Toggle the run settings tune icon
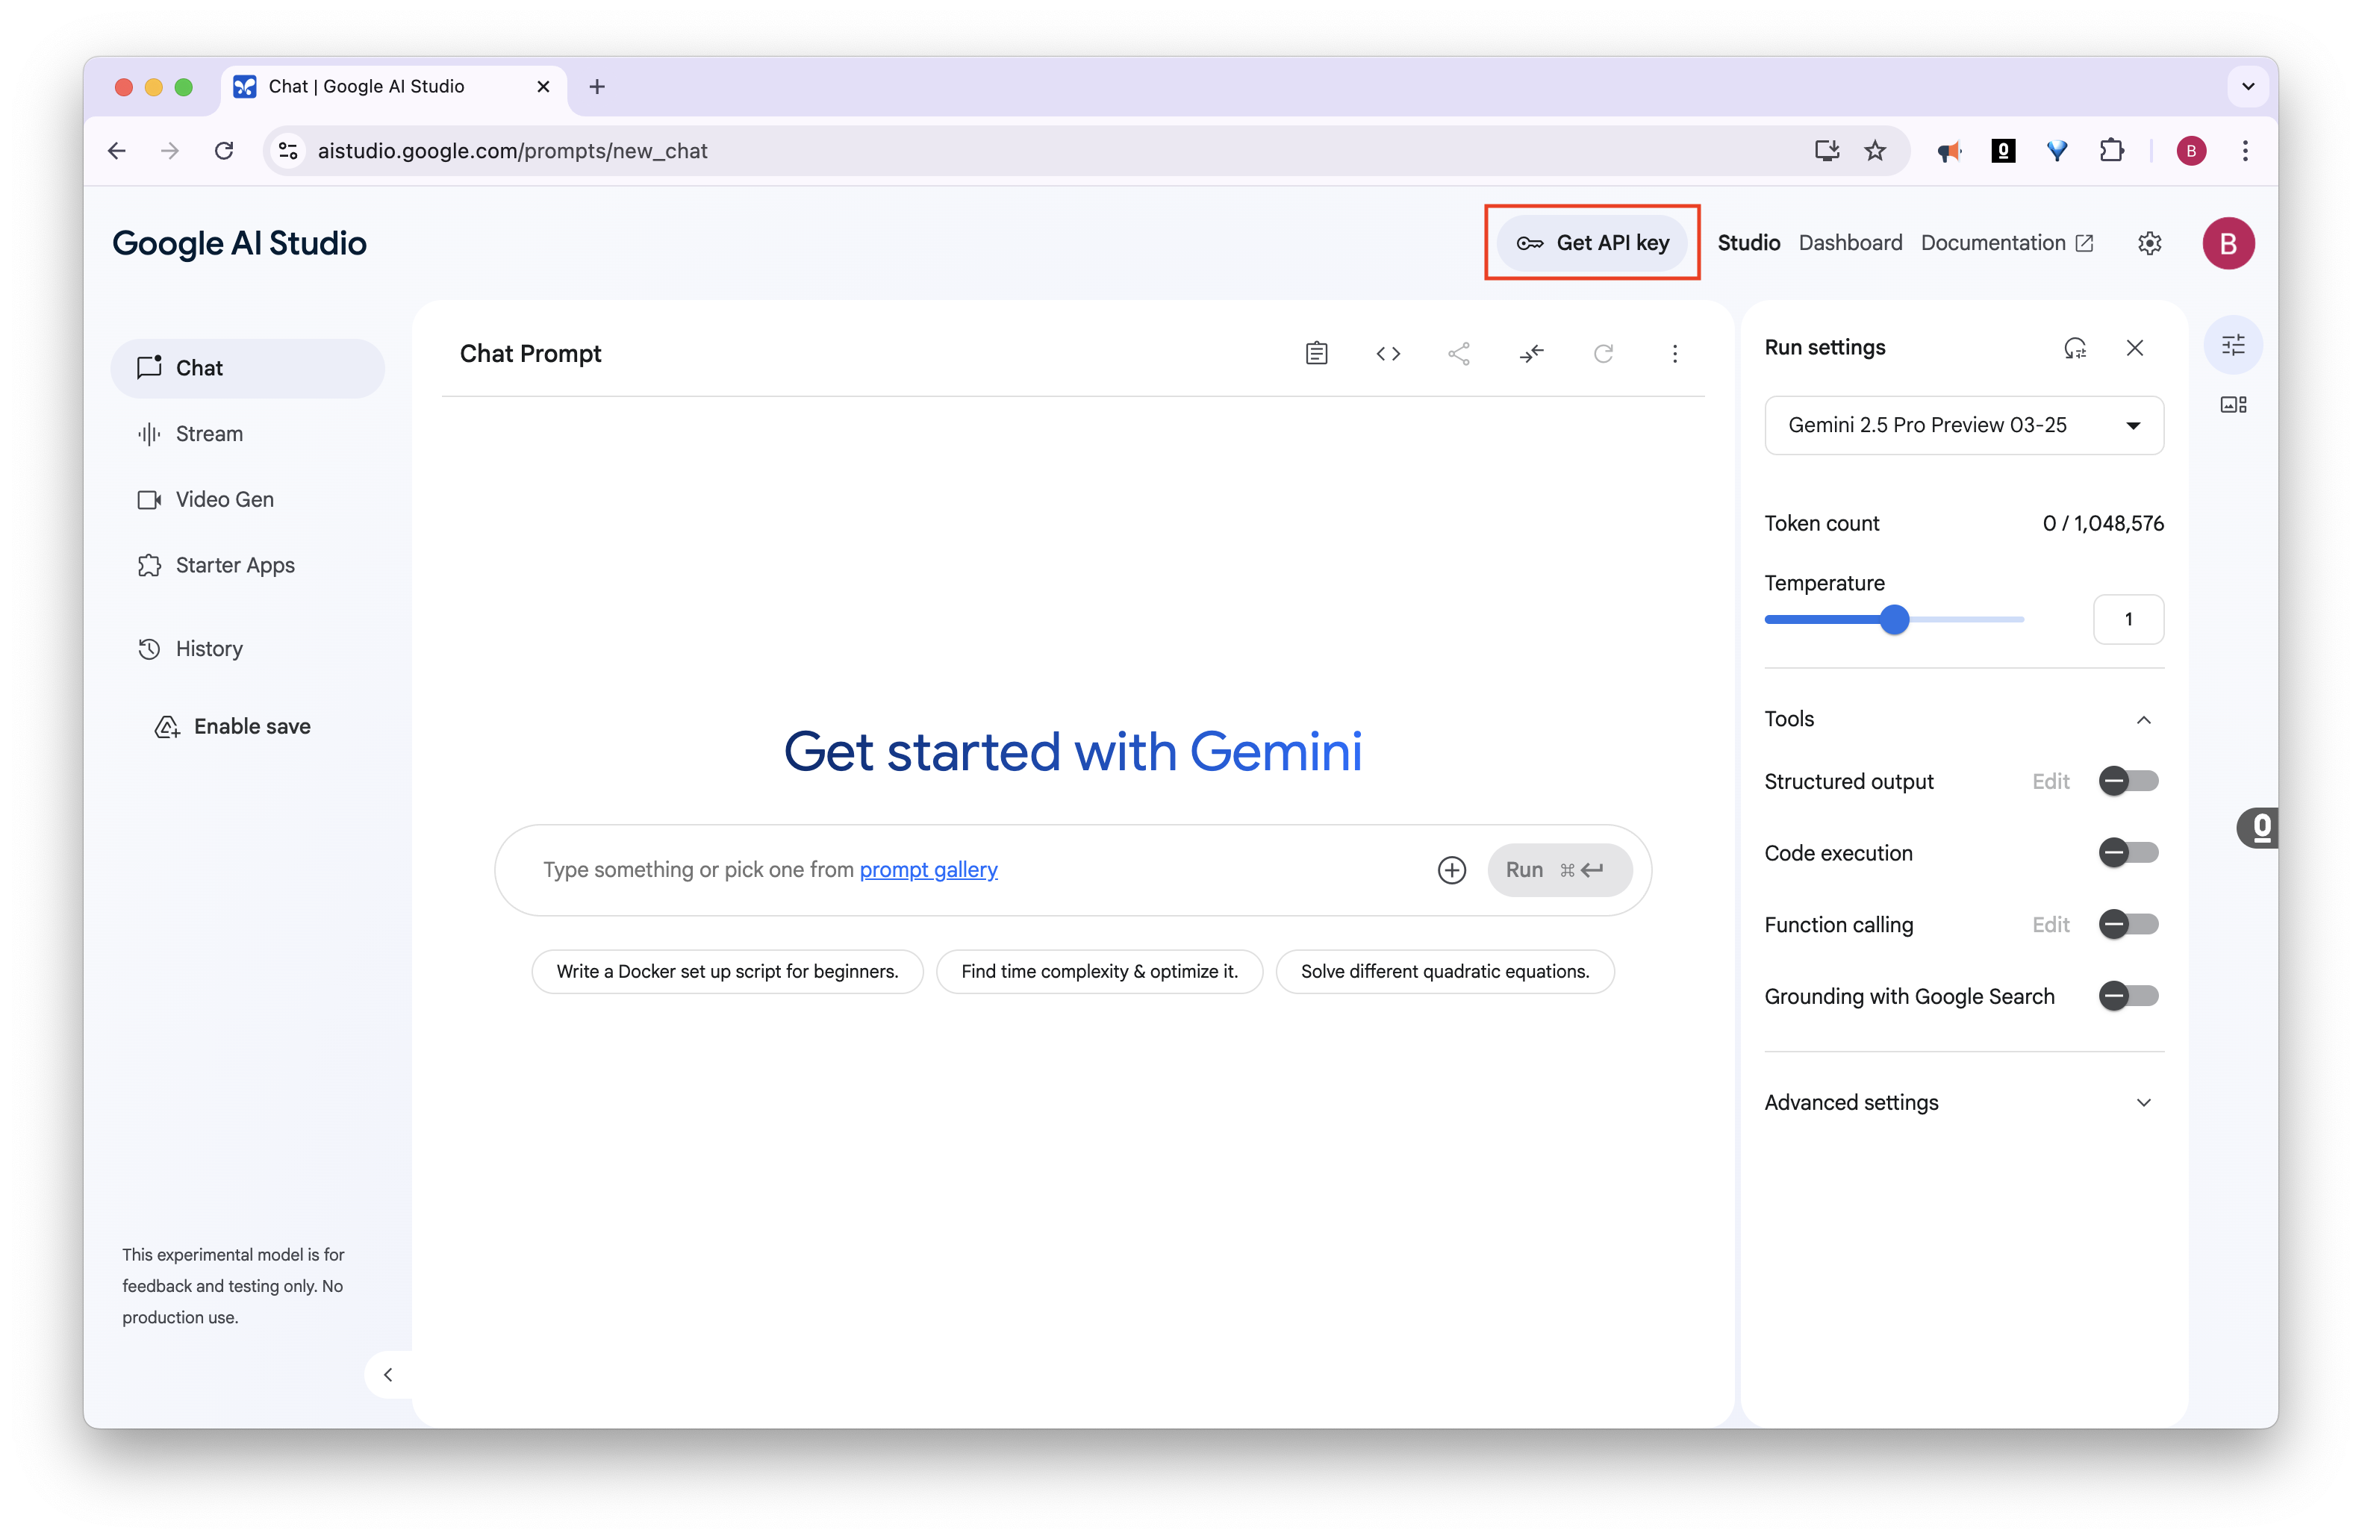The image size is (2362, 1539). 2233,344
